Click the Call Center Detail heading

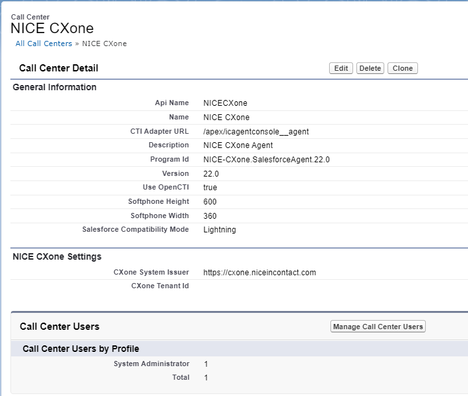click(59, 68)
